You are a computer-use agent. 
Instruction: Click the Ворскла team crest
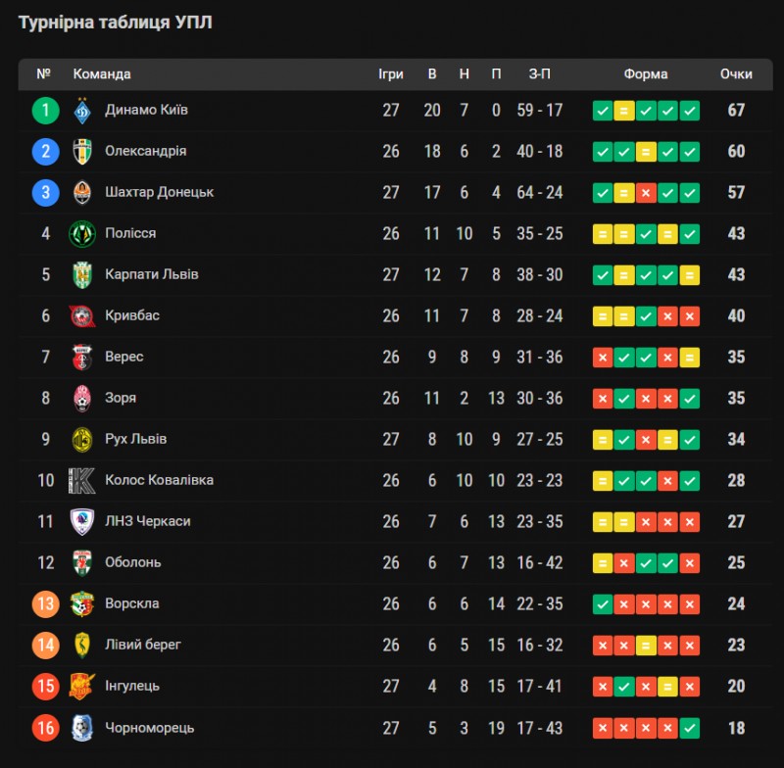(x=82, y=604)
